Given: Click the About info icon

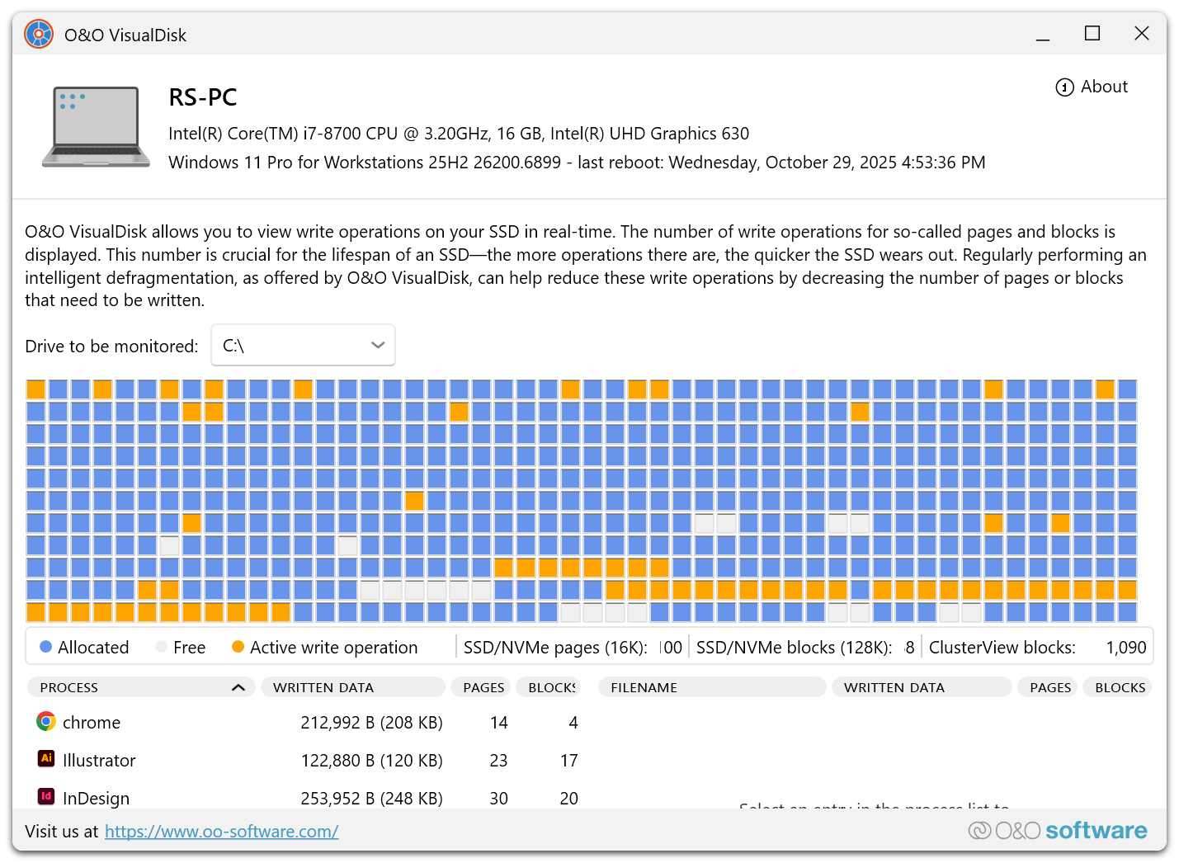Looking at the screenshot, I should (1064, 87).
